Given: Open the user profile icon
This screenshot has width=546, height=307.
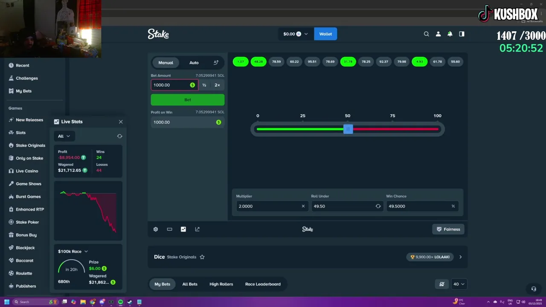Looking at the screenshot, I should [x=438, y=34].
